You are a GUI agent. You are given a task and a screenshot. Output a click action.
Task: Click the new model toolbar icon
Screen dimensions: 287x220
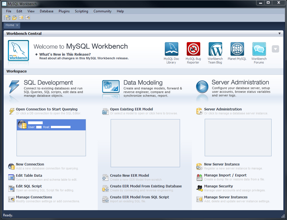8,18
